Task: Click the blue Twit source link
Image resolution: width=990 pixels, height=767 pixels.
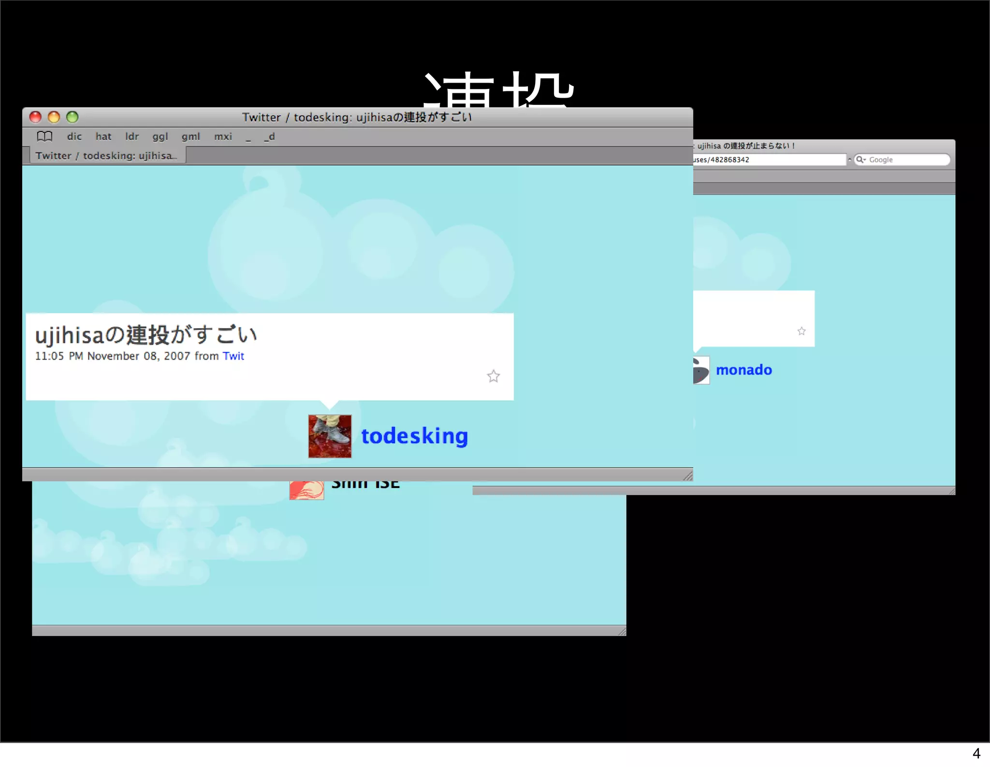Action: [233, 356]
